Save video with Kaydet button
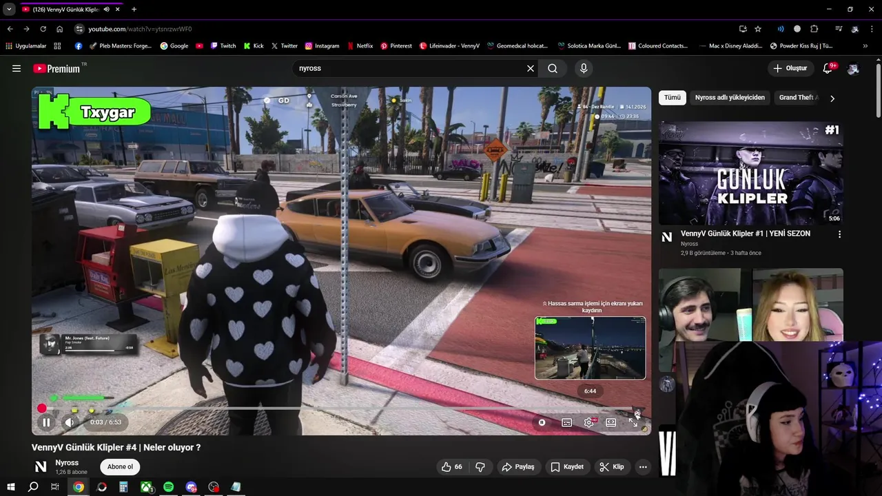The width and height of the screenshot is (882, 496). point(567,466)
